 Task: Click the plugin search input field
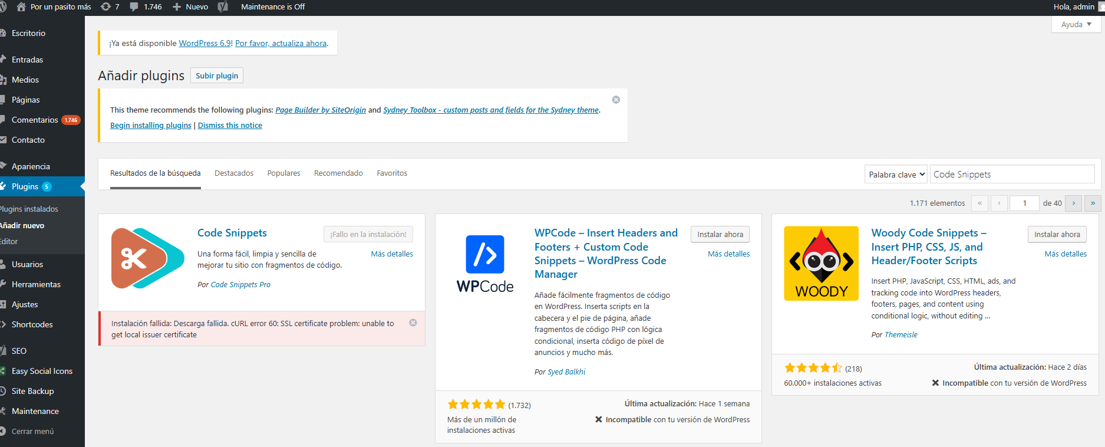click(1011, 175)
